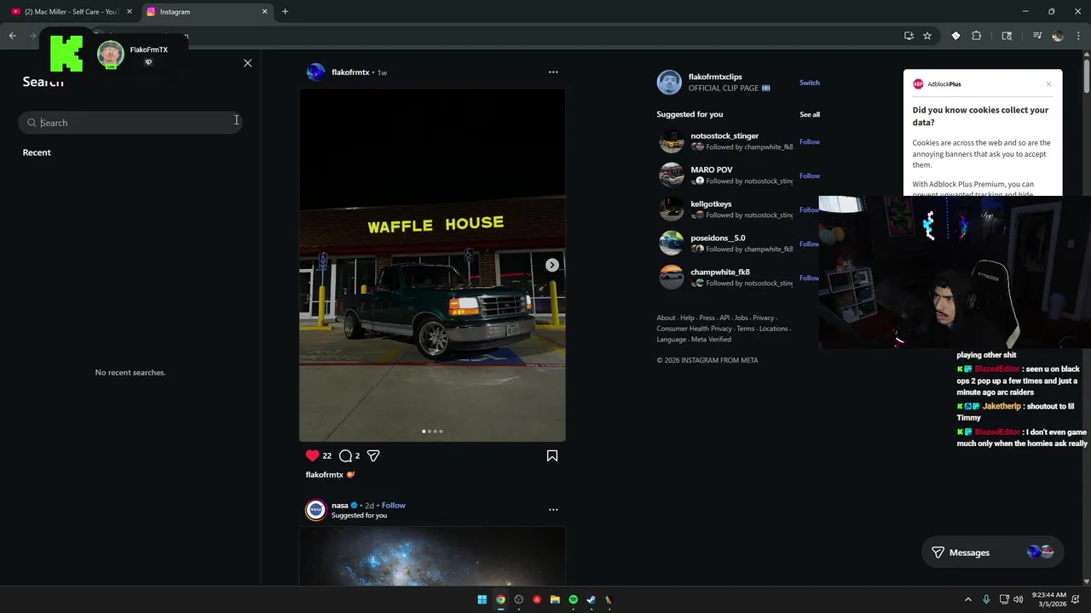
Task: Click the microphone tray icon
Action: (x=986, y=599)
